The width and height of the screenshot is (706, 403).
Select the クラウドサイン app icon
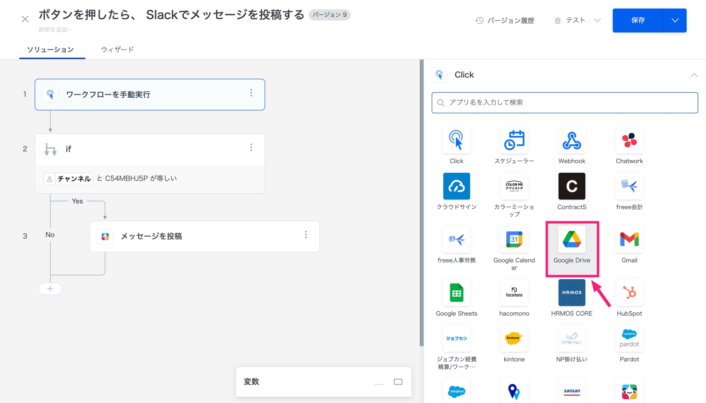click(x=456, y=187)
